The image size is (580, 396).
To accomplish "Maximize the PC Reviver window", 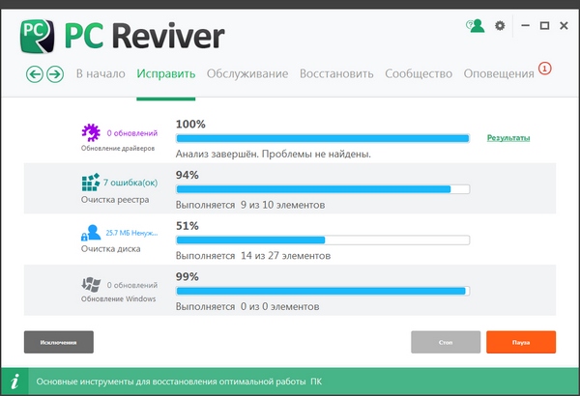I will (544, 25).
